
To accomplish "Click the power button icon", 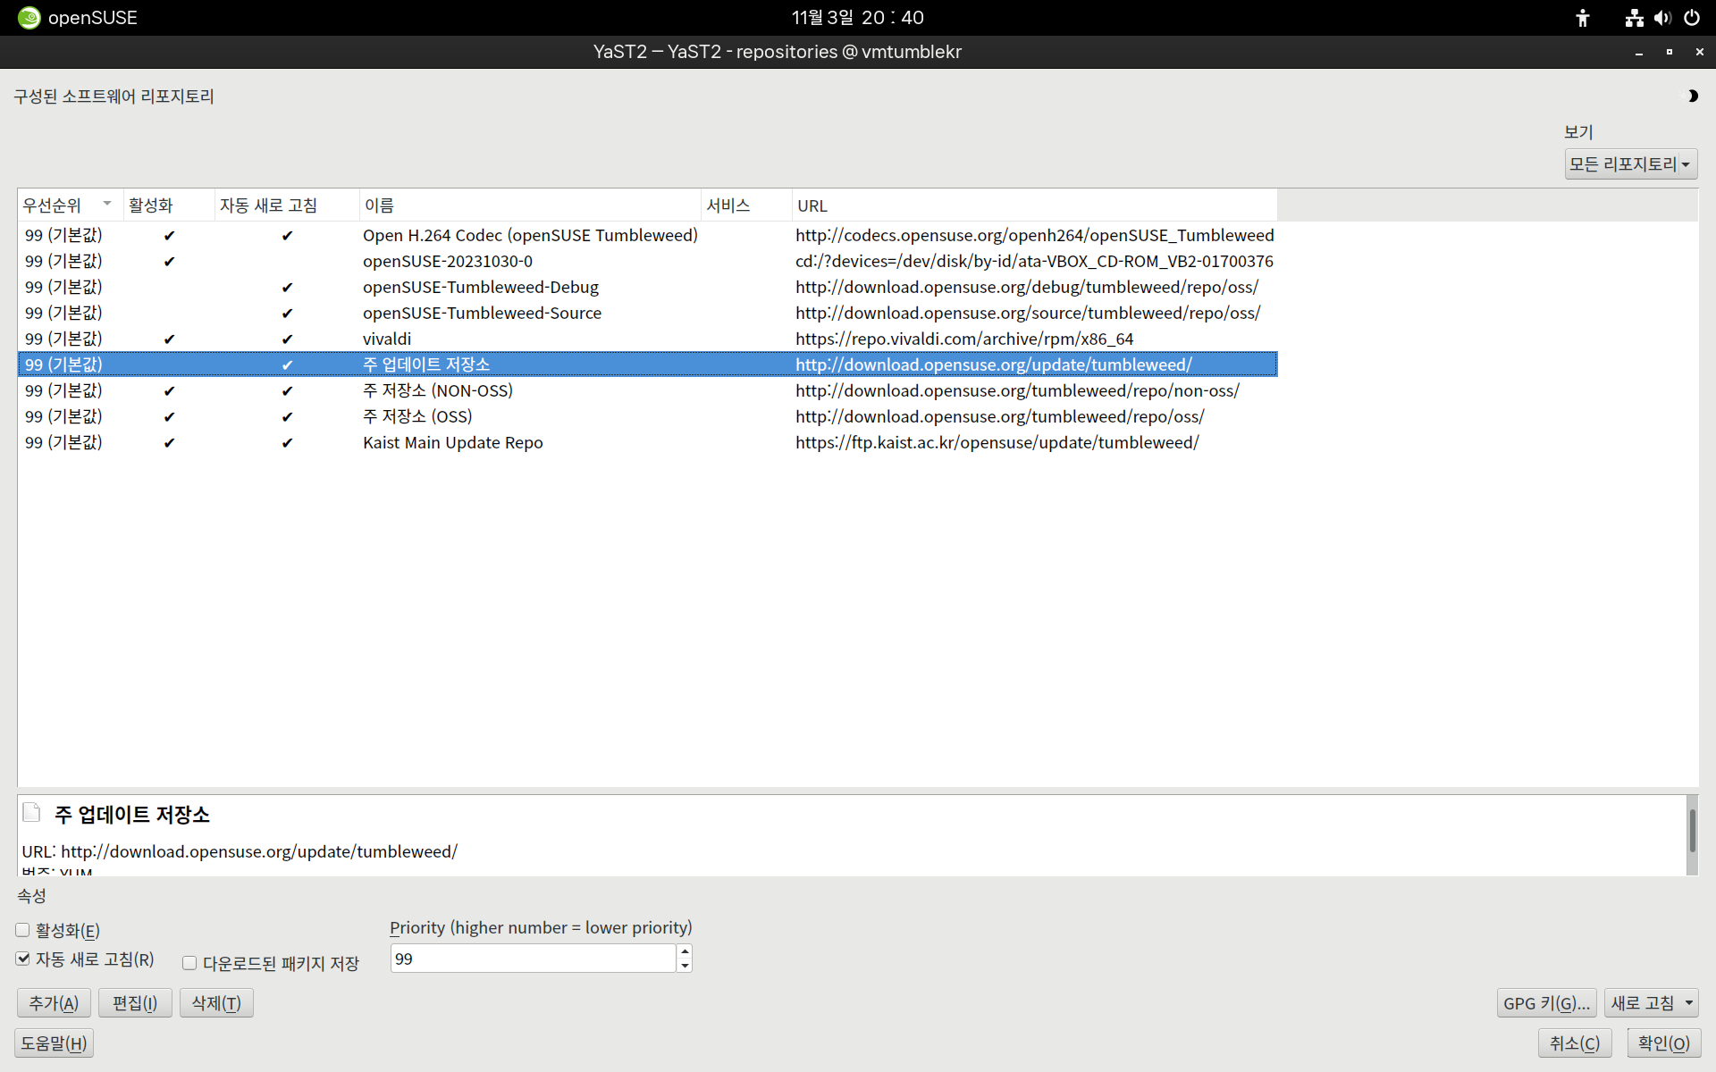I will pos(1692,18).
